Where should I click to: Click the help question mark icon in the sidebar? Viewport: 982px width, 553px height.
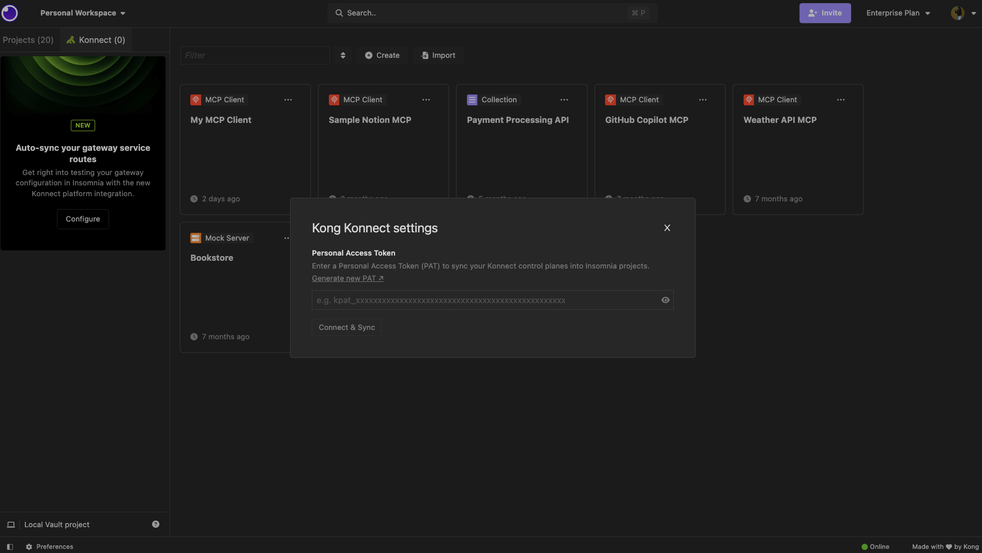[156, 524]
